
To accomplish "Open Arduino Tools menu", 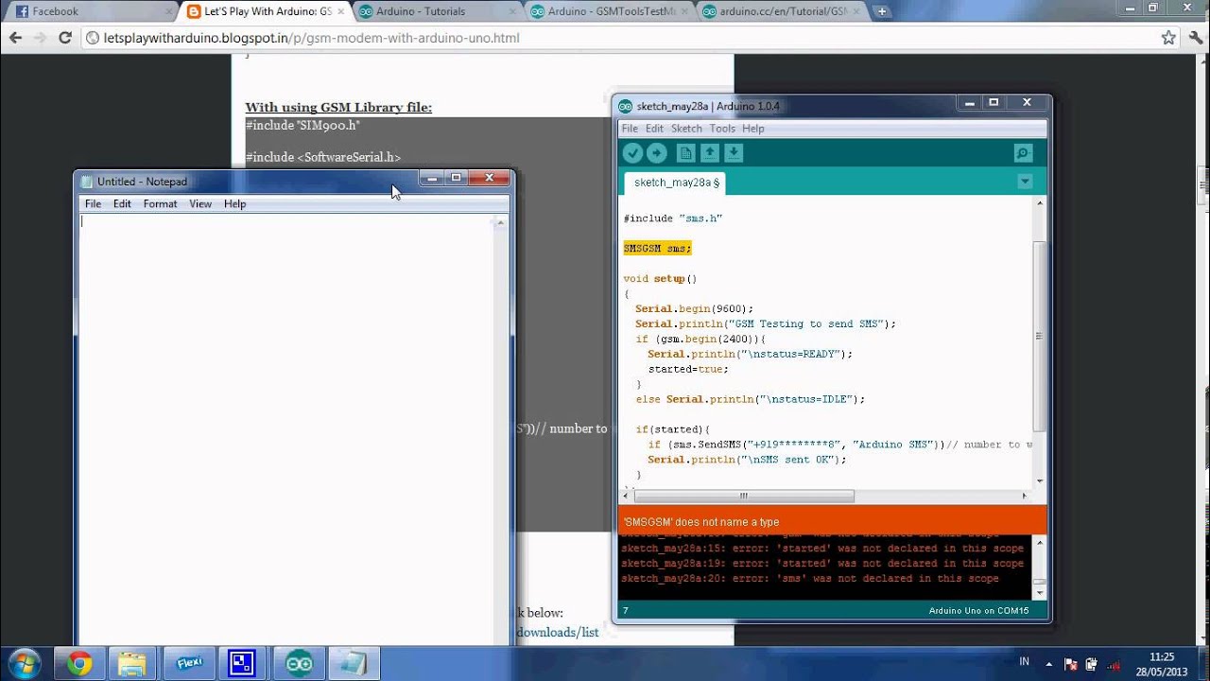I will pyautogui.click(x=722, y=129).
